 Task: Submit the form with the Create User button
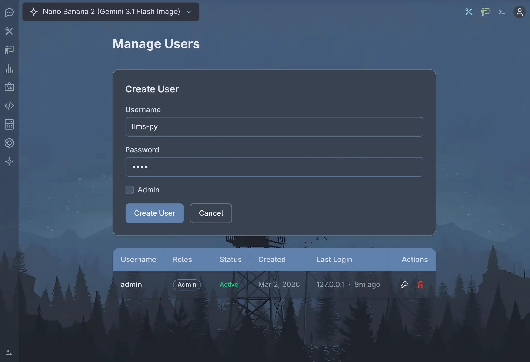(154, 213)
